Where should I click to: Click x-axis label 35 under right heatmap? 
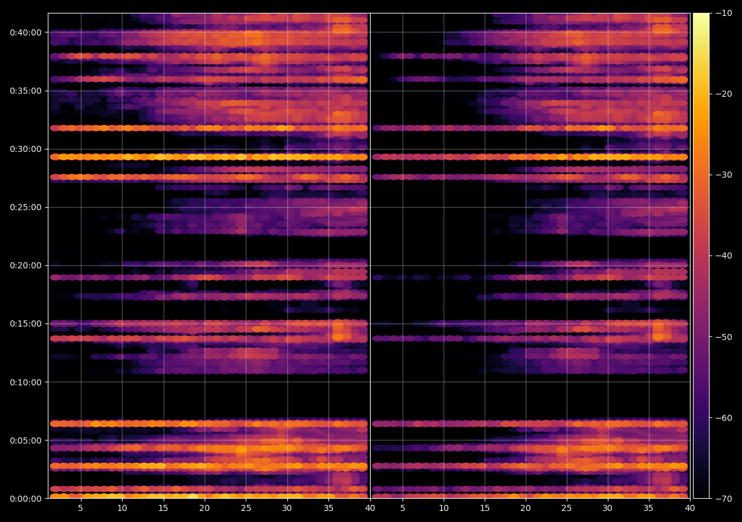[649, 509]
